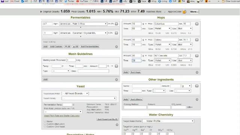Delete the NZ Cascade hop entry
Image resolution: width=240 pixels, height=135 pixels.
tap(197, 56)
